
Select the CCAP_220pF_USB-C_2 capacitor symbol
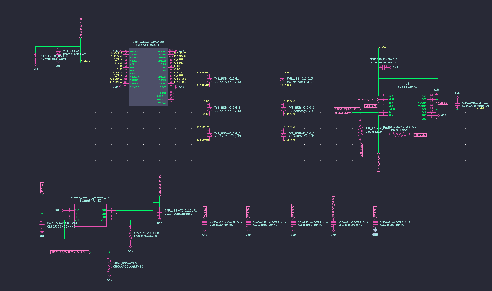pyautogui.click(x=383, y=67)
